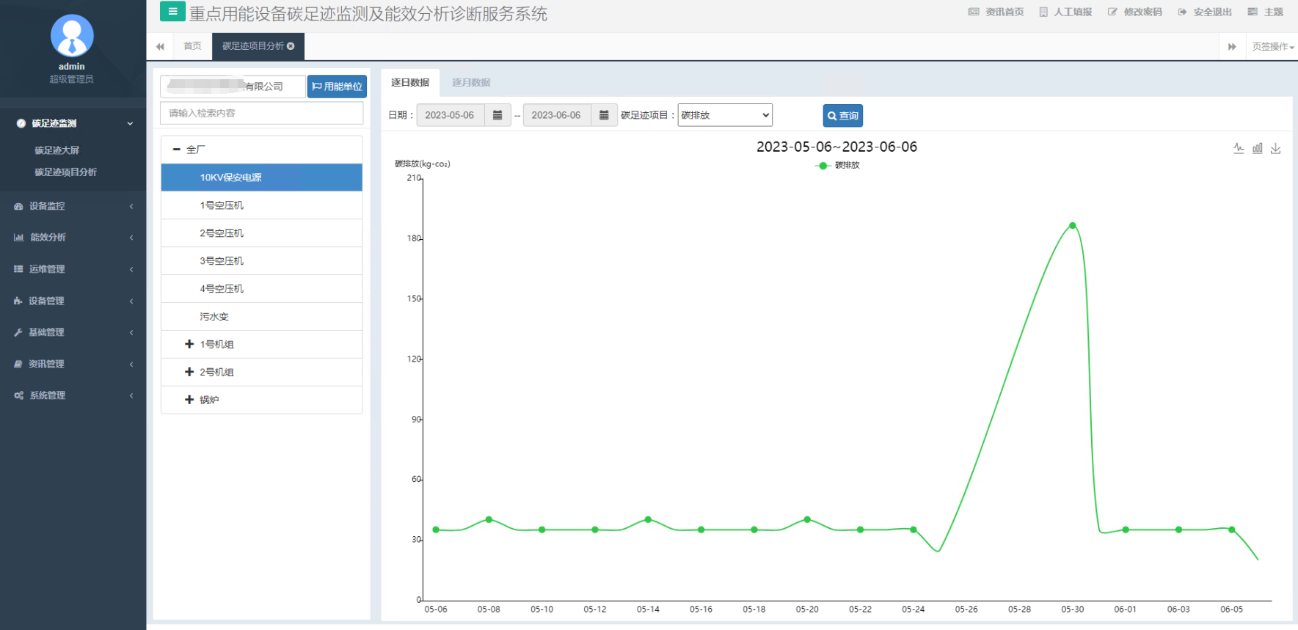Switch chart to line view icon
Viewport: 1298px width, 630px height.
click(x=1239, y=148)
